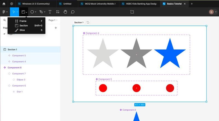Mark Section 1 ready for dev icon

88,22
